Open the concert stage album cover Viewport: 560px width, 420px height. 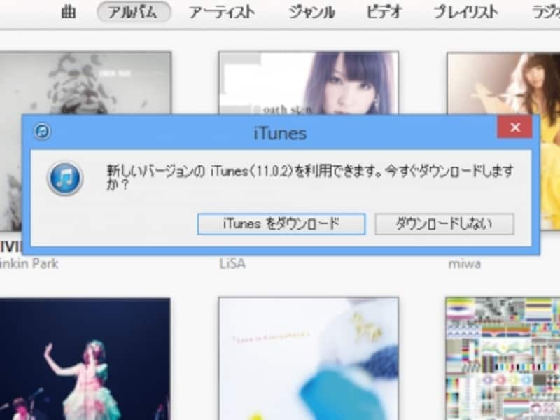click(85, 359)
